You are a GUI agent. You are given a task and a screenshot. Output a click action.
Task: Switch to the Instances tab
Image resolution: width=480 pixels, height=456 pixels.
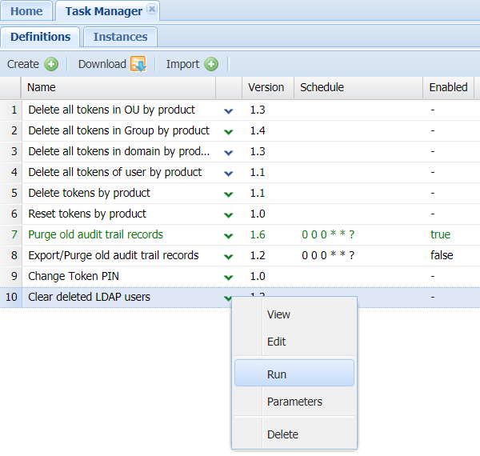[x=120, y=37]
